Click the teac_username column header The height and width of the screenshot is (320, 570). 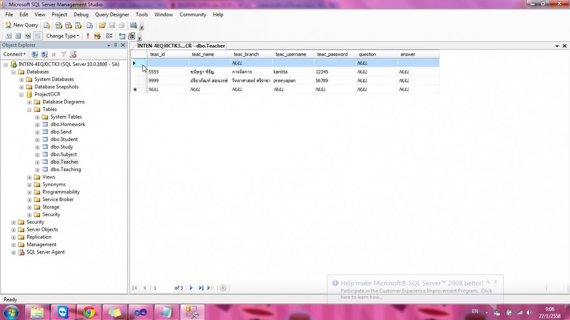click(x=293, y=54)
